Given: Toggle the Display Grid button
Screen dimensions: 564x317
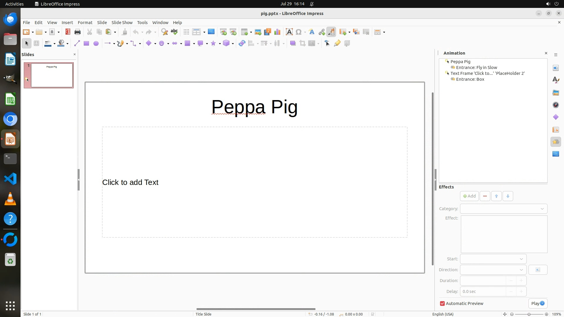Looking at the screenshot, I should pos(186,32).
